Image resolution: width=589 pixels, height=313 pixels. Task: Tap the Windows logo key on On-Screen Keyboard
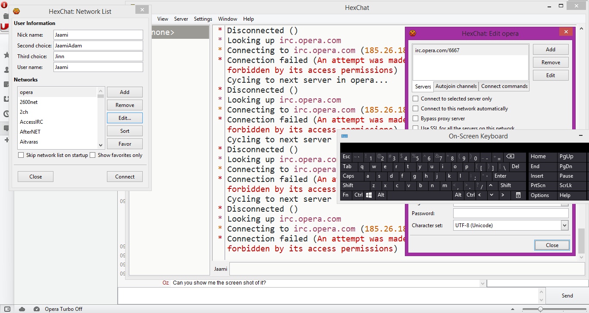pos(369,195)
